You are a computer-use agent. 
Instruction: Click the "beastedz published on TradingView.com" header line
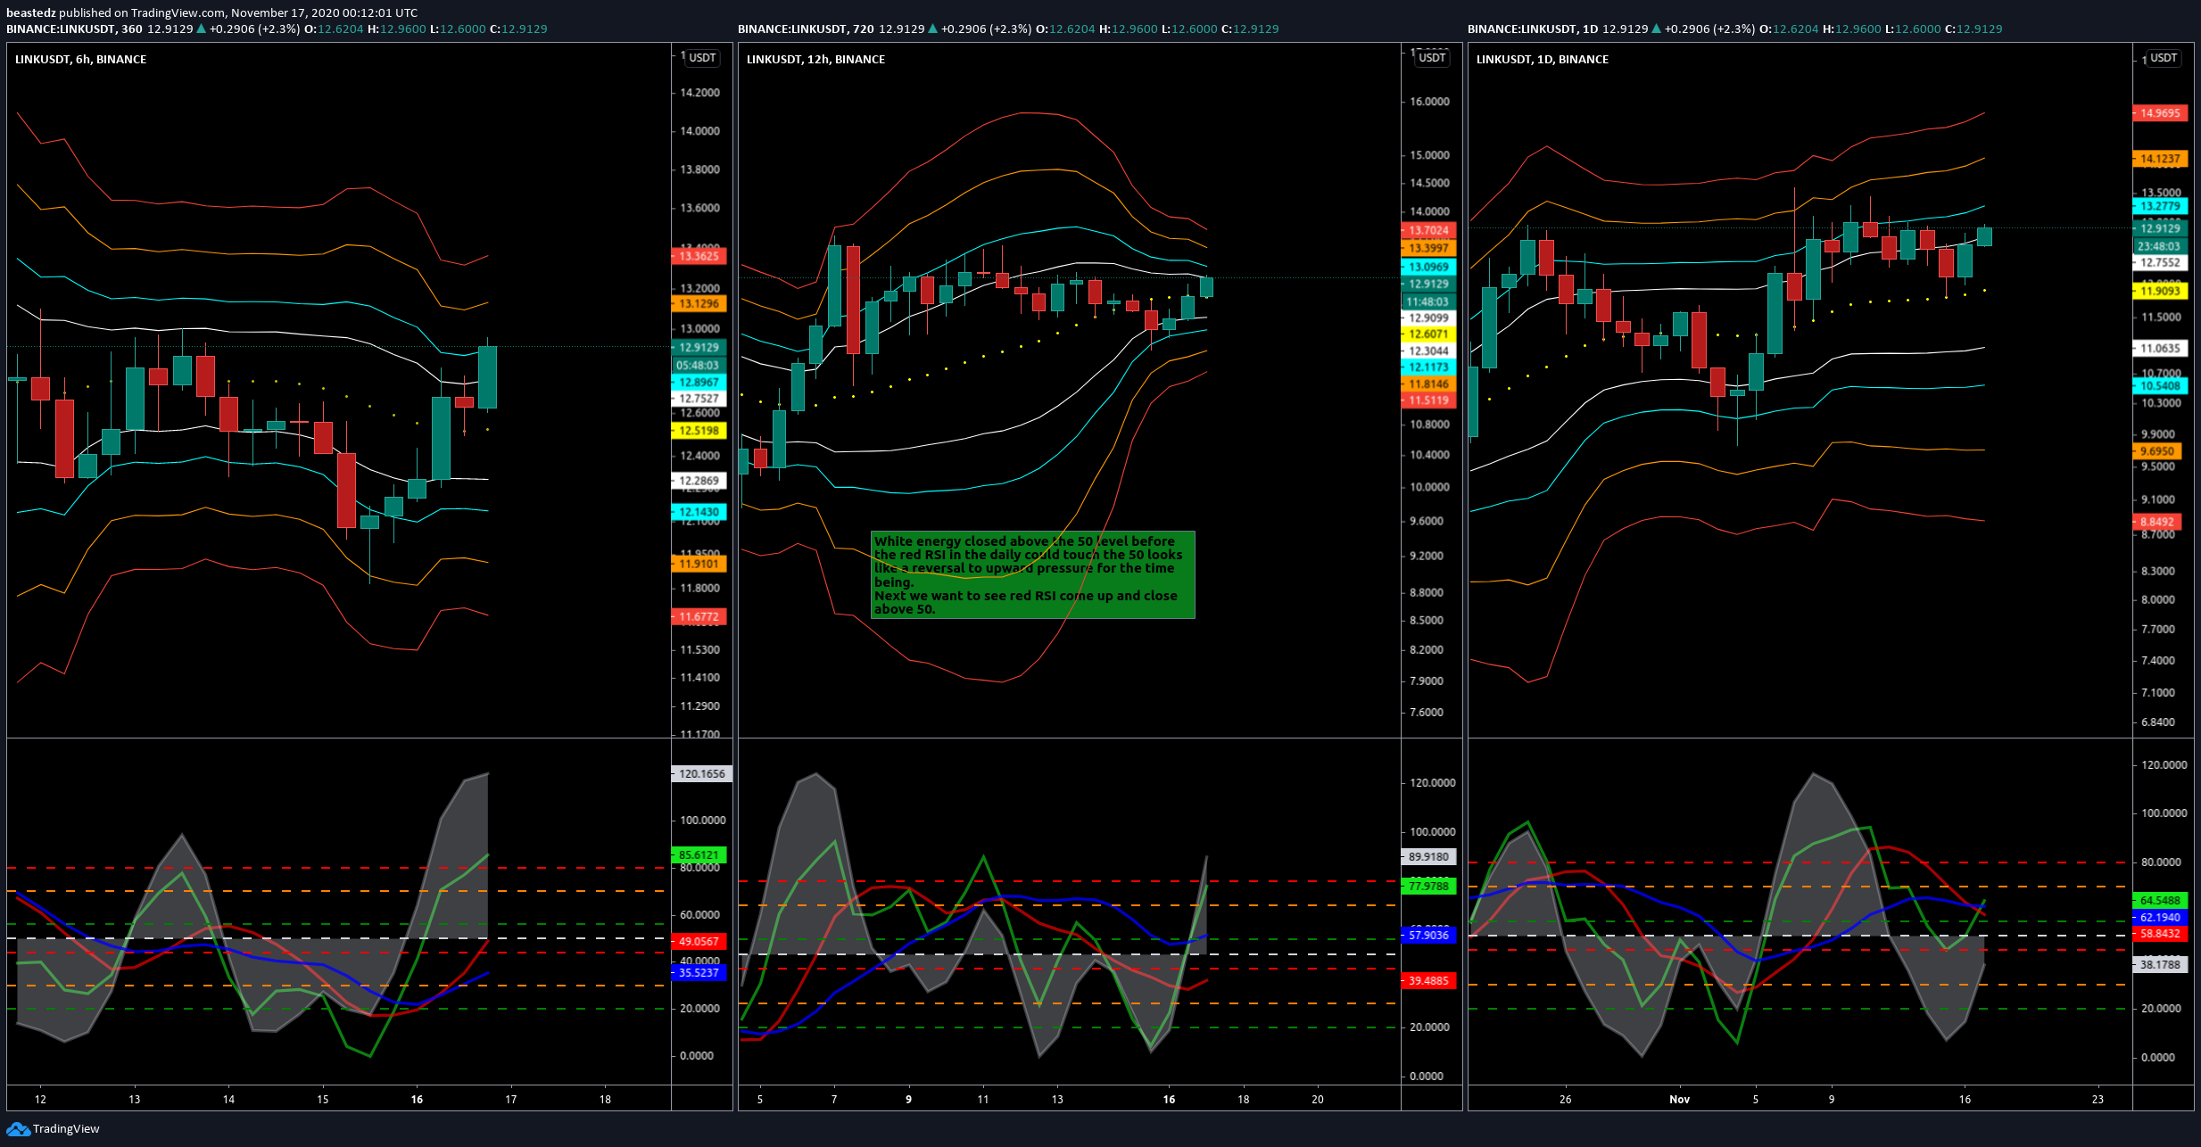click(211, 12)
